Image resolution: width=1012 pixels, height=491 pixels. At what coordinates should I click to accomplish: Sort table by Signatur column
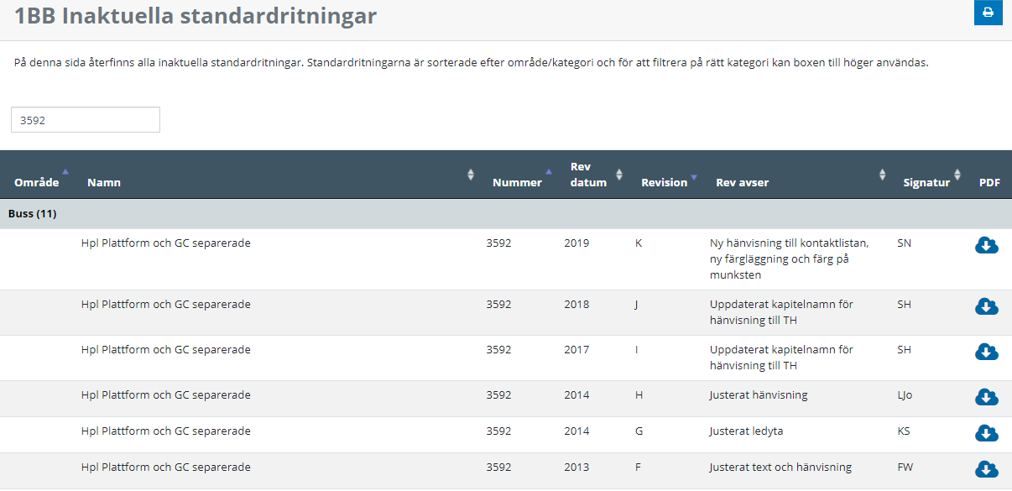pos(926,182)
